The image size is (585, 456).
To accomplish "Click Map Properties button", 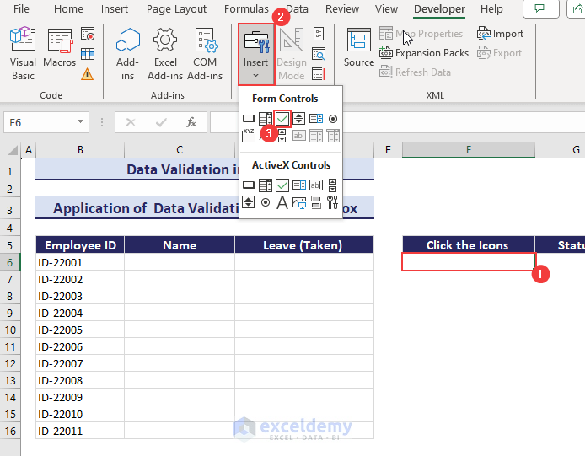I will (421, 34).
